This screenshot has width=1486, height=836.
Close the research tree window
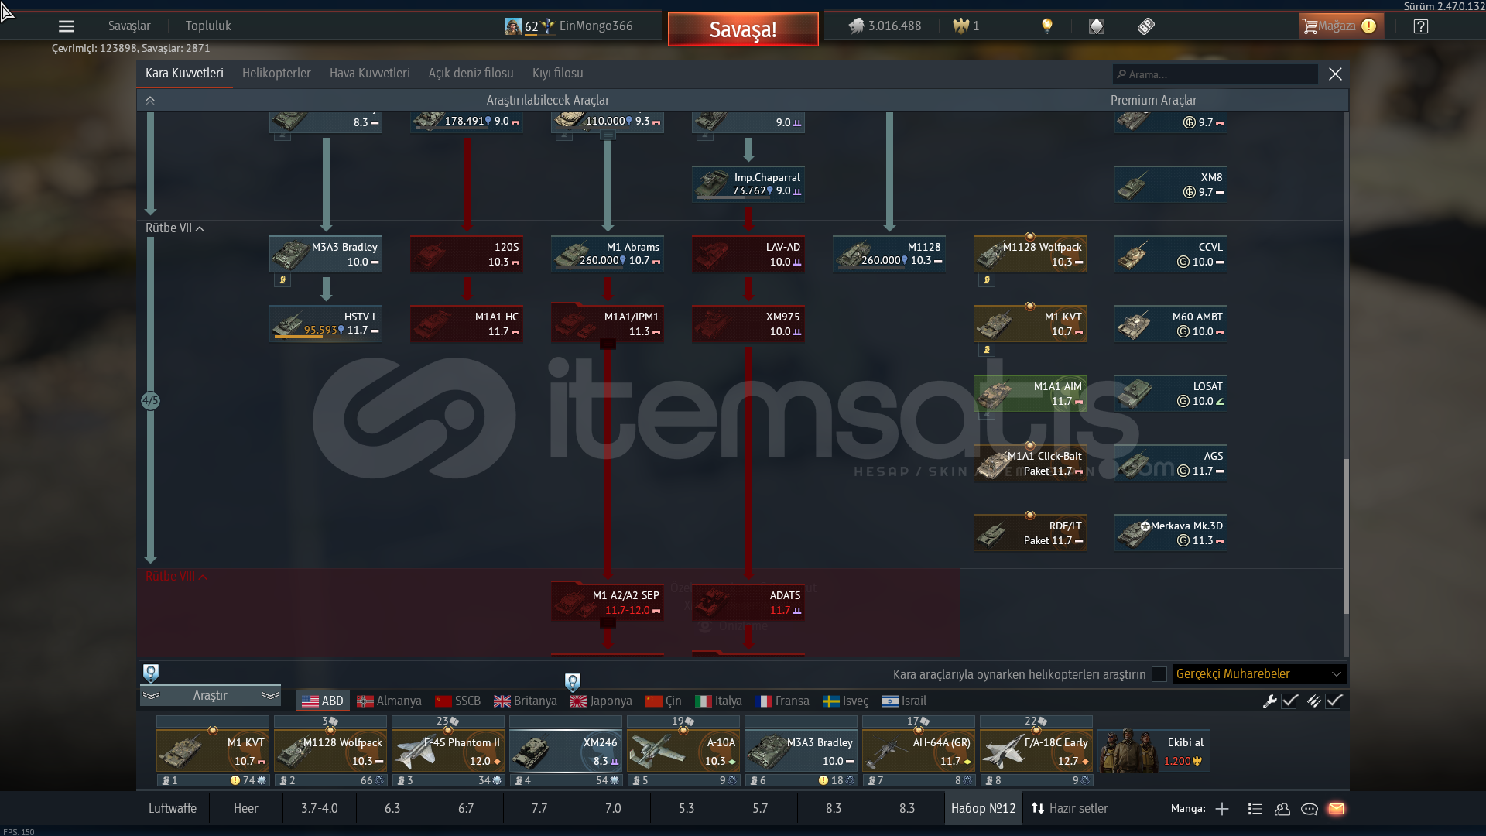pyautogui.click(x=1335, y=74)
